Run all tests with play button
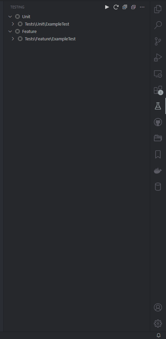 [x=107, y=7]
